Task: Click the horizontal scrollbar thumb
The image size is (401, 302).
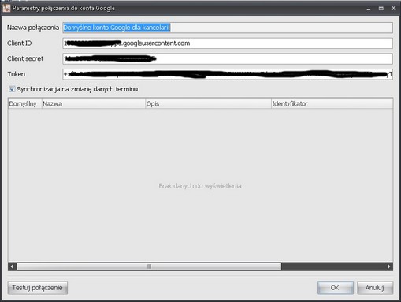Action: coord(149,267)
